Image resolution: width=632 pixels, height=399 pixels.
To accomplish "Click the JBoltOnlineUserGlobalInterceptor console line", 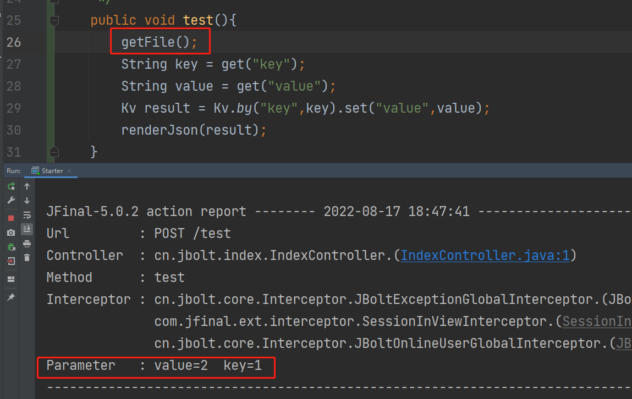I will point(393,343).
